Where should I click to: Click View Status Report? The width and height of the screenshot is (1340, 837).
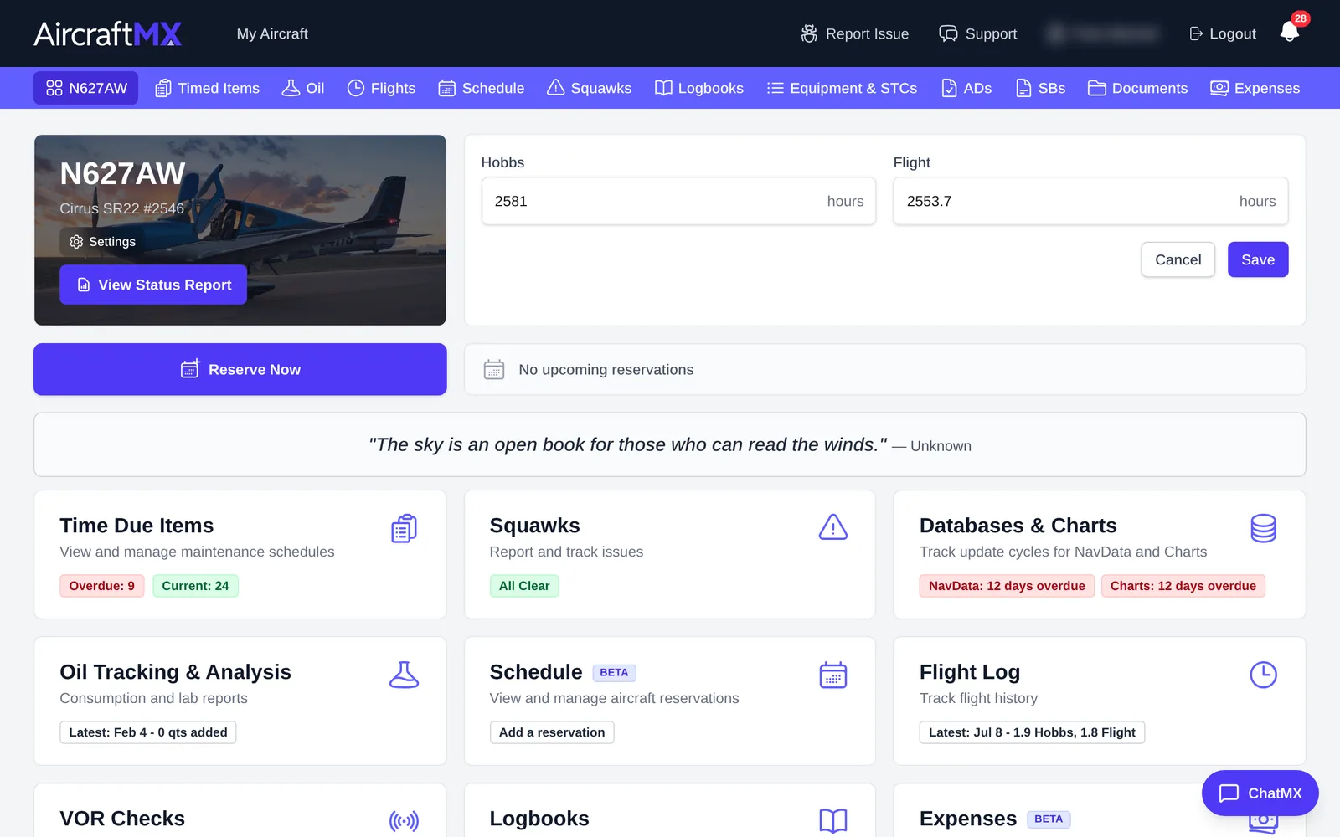pyautogui.click(x=153, y=285)
